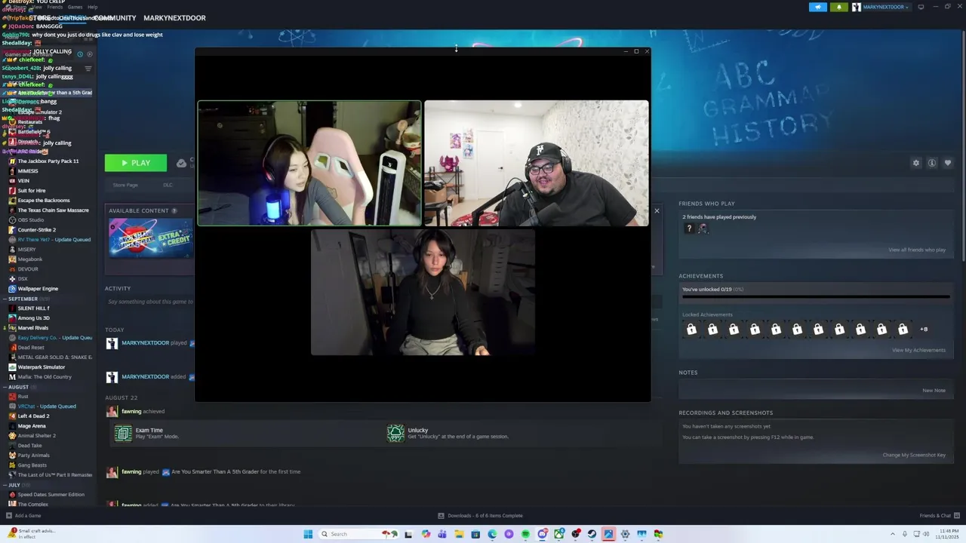Image resolution: width=966 pixels, height=543 pixels.
Task: Select Left 4 Dead 2 game
Action: coord(33,416)
